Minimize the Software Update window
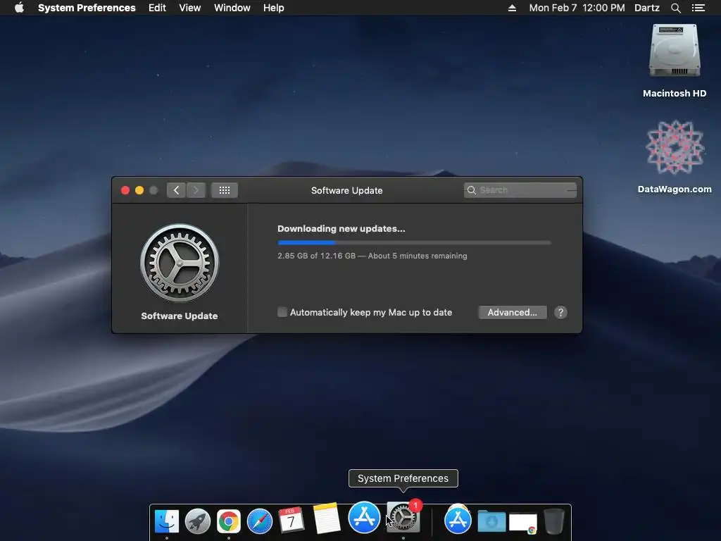Viewport: 721px width, 541px height. (139, 190)
